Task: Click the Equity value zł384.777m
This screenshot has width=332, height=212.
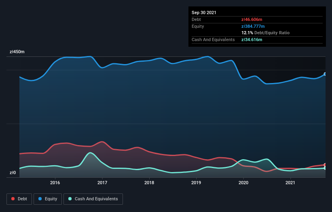Action: click(x=253, y=26)
